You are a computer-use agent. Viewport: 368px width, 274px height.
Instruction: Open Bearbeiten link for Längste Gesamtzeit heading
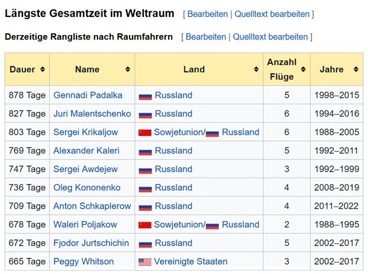(x=207, y=14)
